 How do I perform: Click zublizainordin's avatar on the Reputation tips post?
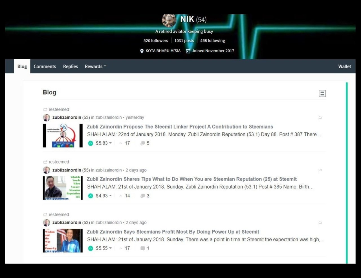click(47, 170)
